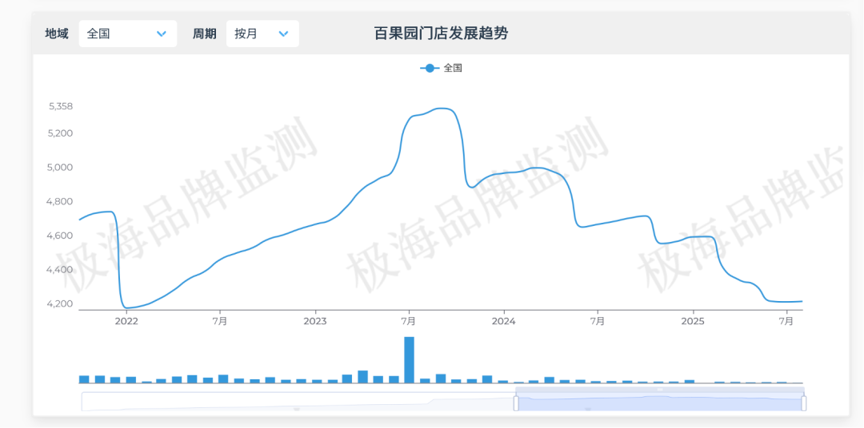The image size is (864, 428).
Task: Click the 2024 x-axis label
Action: [503, 321]
